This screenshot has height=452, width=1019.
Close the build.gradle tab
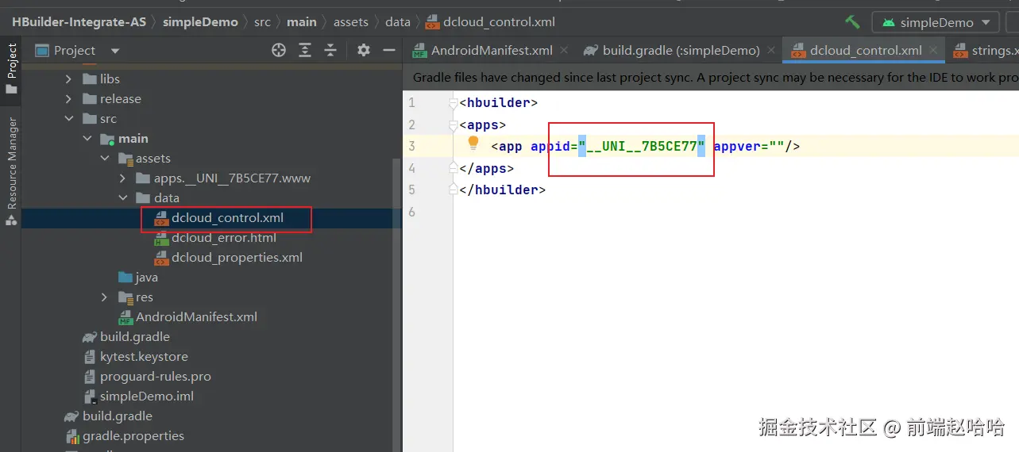[x=771, y=50]
